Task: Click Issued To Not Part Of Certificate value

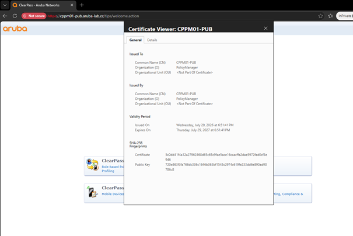Action: 194,72
